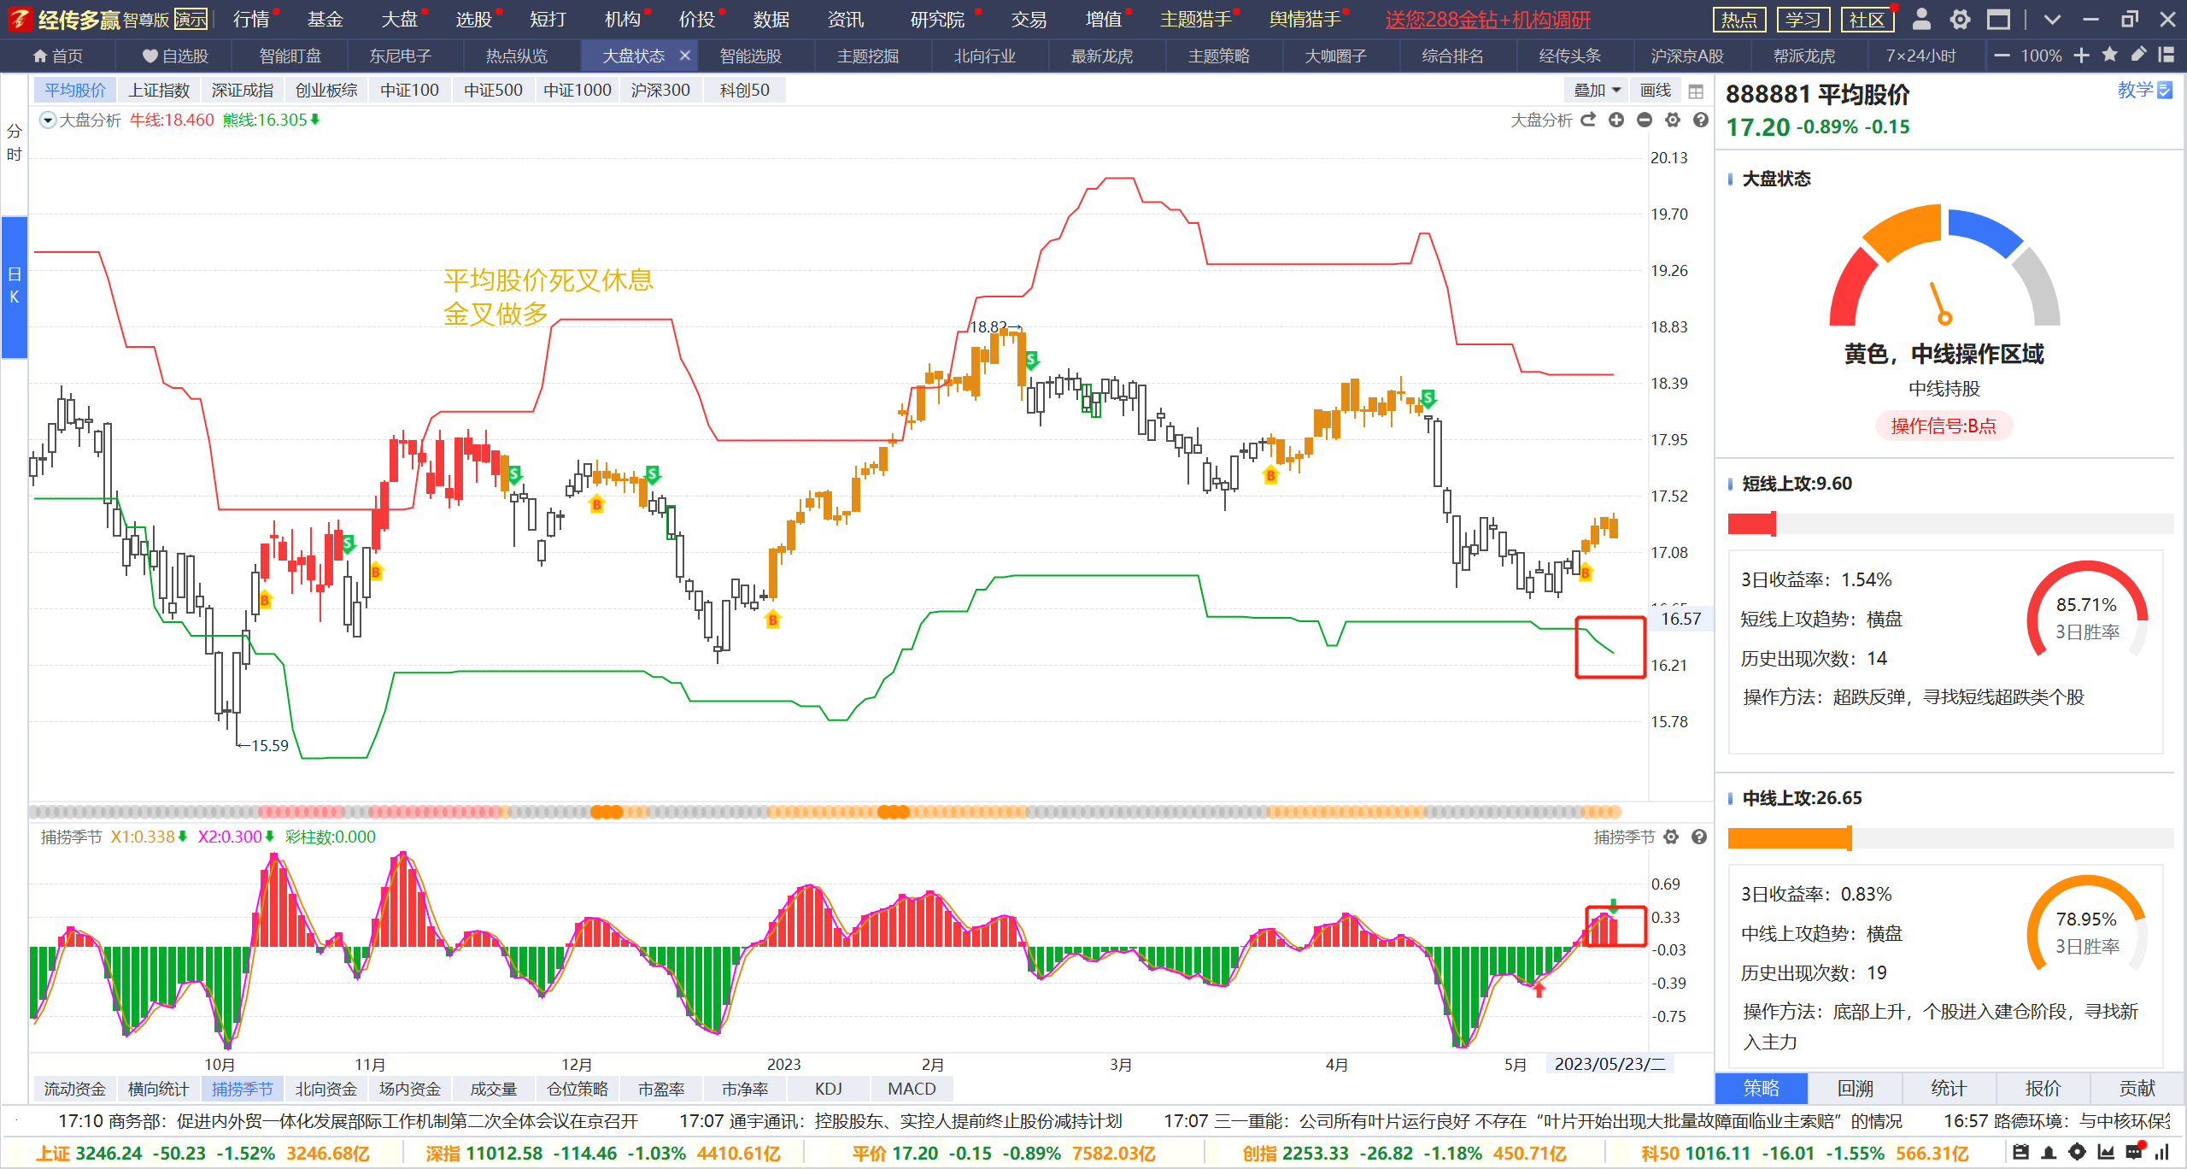Expand the title bar chevron menu

coord(2052,20)
